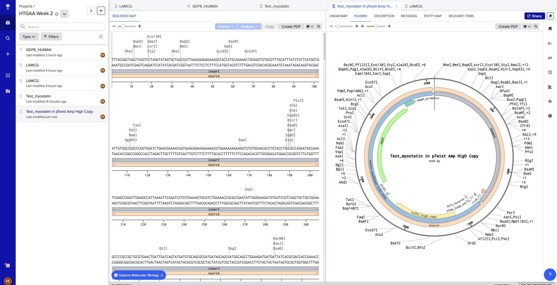This screenshot has width=557, height=285.
Task: Open the translations double-arrow icon
Action: coord(549,58)
